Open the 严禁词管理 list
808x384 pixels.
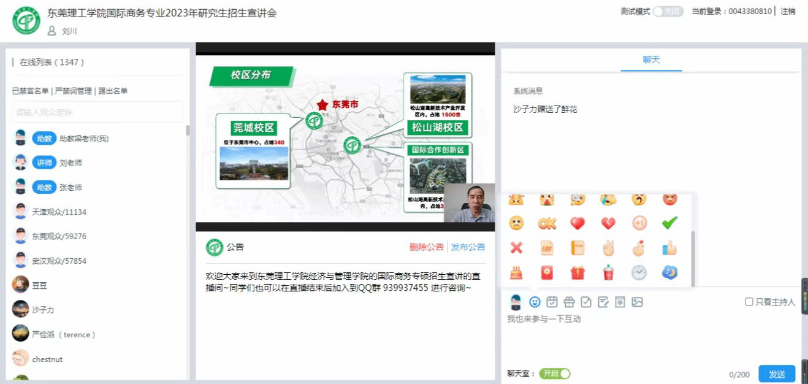tap(74, 91)
